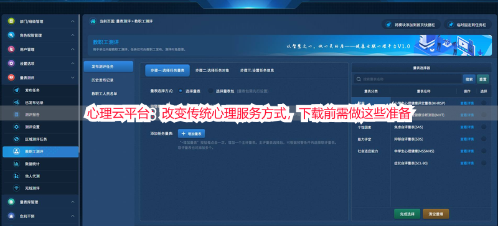Click the 量表选择器 panel title

(x=421, y=68)
